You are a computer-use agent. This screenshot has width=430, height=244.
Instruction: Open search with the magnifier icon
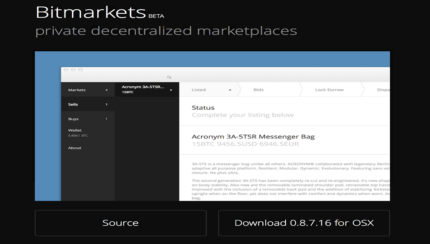point(169,77)
